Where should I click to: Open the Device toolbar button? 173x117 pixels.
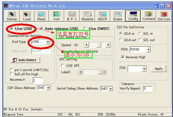(12, 16)
